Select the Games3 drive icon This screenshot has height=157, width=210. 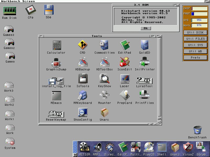[x=9, y=29]
